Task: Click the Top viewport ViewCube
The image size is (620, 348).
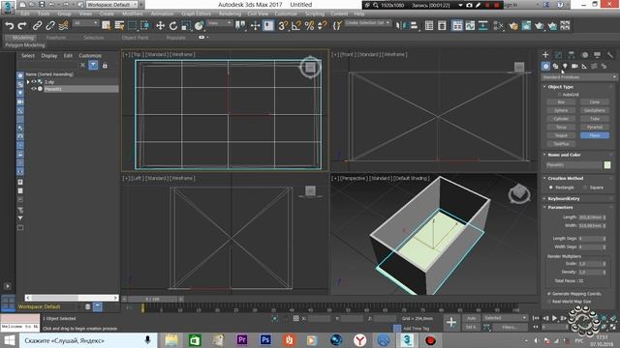Action: [310, 67]
